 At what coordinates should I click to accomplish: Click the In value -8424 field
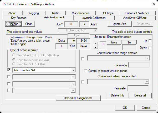point(83,41)
